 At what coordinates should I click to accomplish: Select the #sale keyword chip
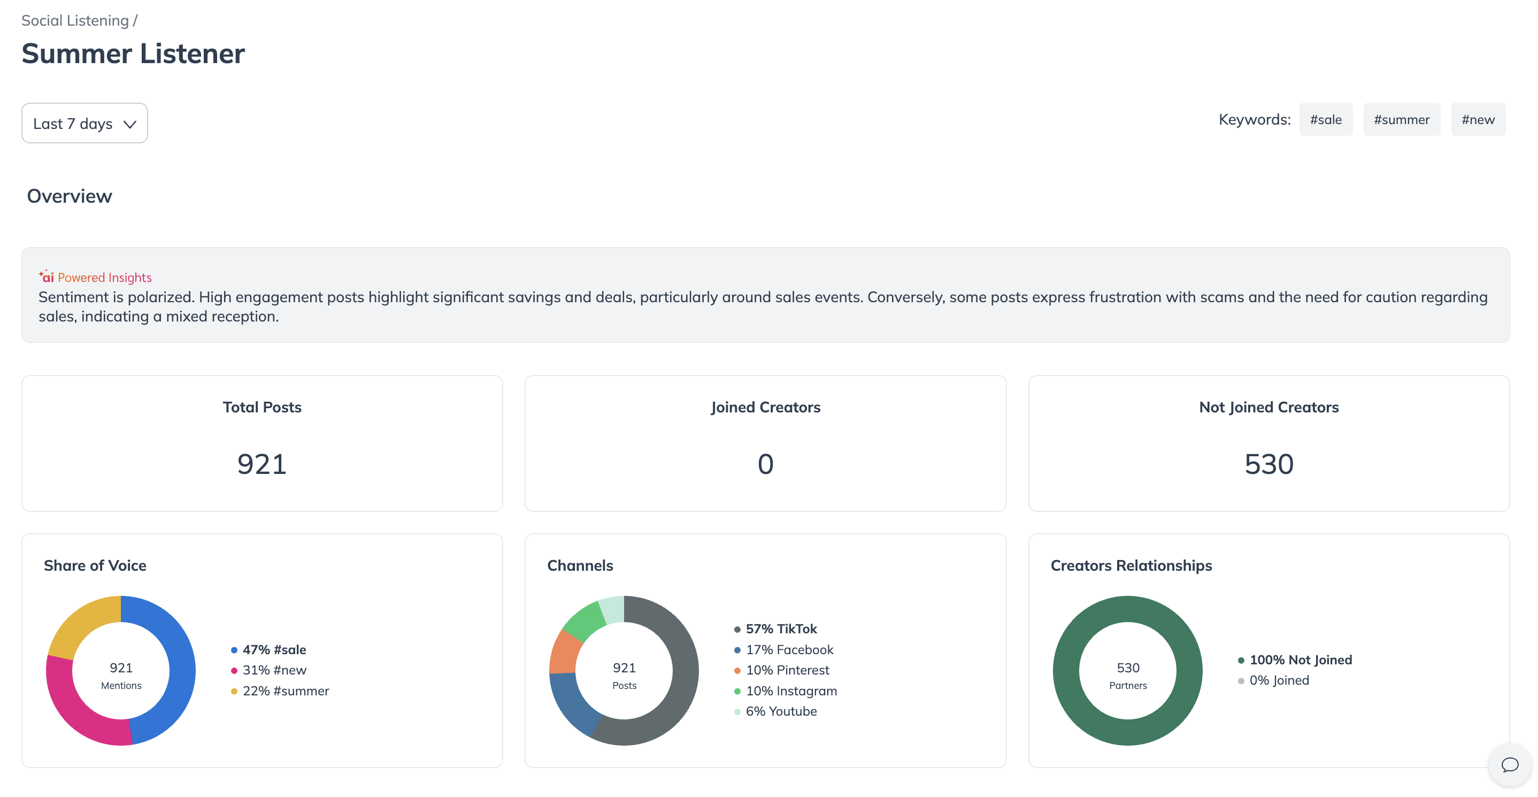[1326, 119]
